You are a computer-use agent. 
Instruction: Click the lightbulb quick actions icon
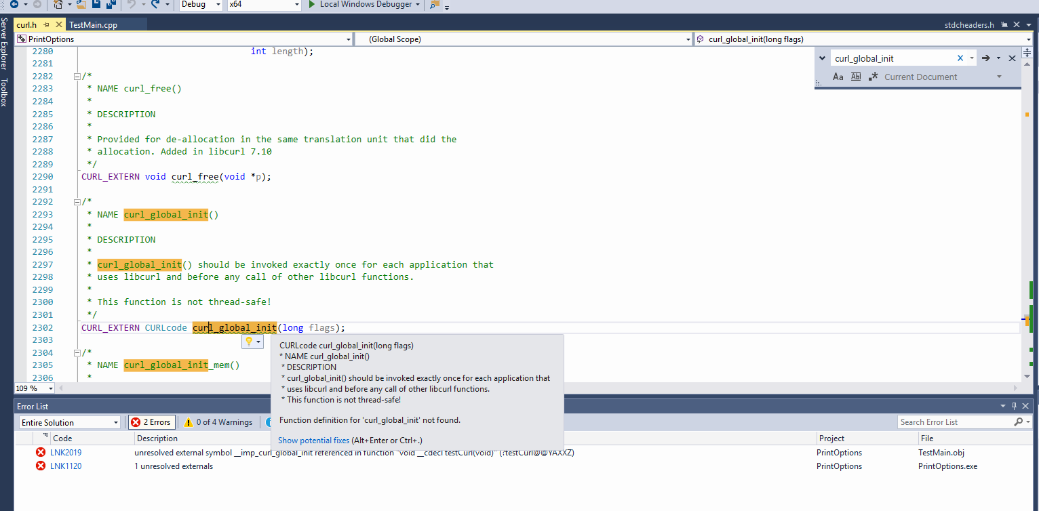pyautogui.click(x=249, y=342)
